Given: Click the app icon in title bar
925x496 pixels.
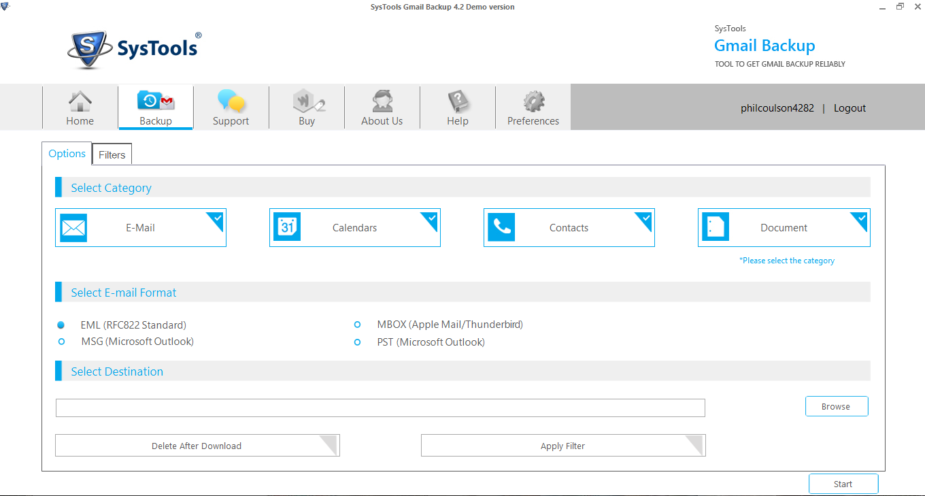Looking at the screenshot, I should pyautogui.click(x=5, y=6).
